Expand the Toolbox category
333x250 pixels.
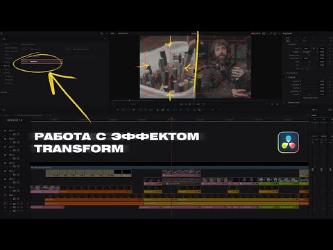[x=6, y=44]
